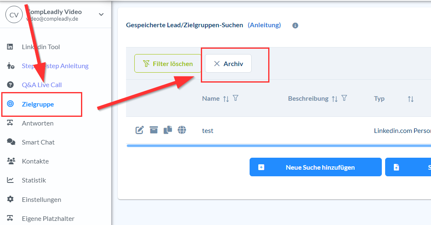Open the Name column filter funnel
Image resolution: width=431 pixels, height=225 pixels.
tap(236, 98)
